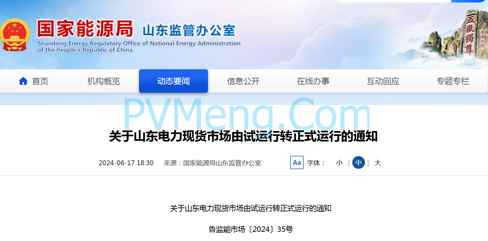Image resolution: width=488 pixels, height=241 pixels.
Task: Click the home icon beside 首页
Action: pyautogui.click(x=23, y=81)
